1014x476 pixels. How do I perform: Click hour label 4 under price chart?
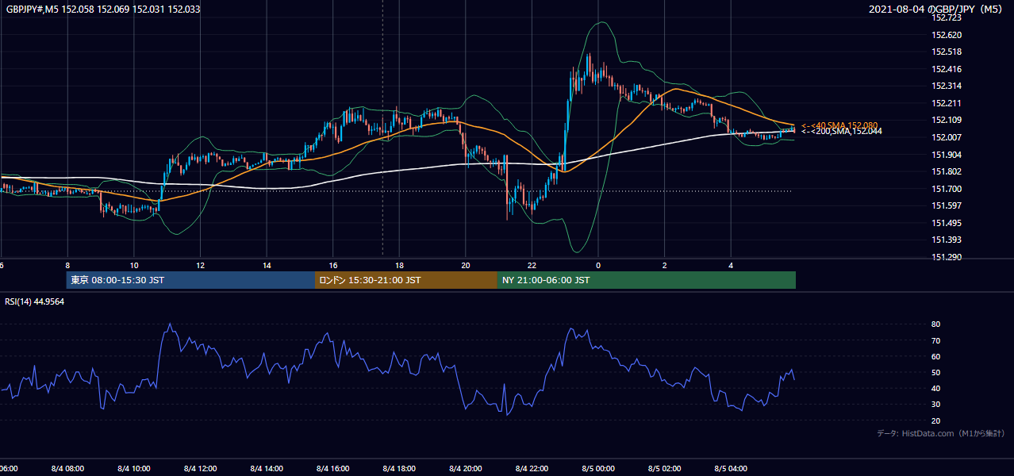pos(731,265)
